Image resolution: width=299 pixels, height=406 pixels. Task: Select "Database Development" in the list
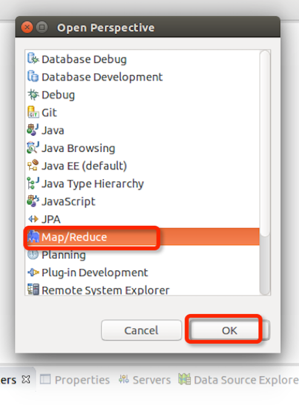[102, 77]
